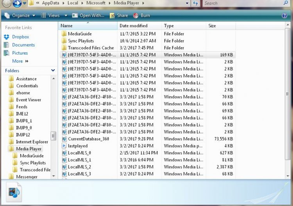The width and height of the screenshot is (293, 206).
Task: Sort by Date modified column header
Action: tap(139, 26)
